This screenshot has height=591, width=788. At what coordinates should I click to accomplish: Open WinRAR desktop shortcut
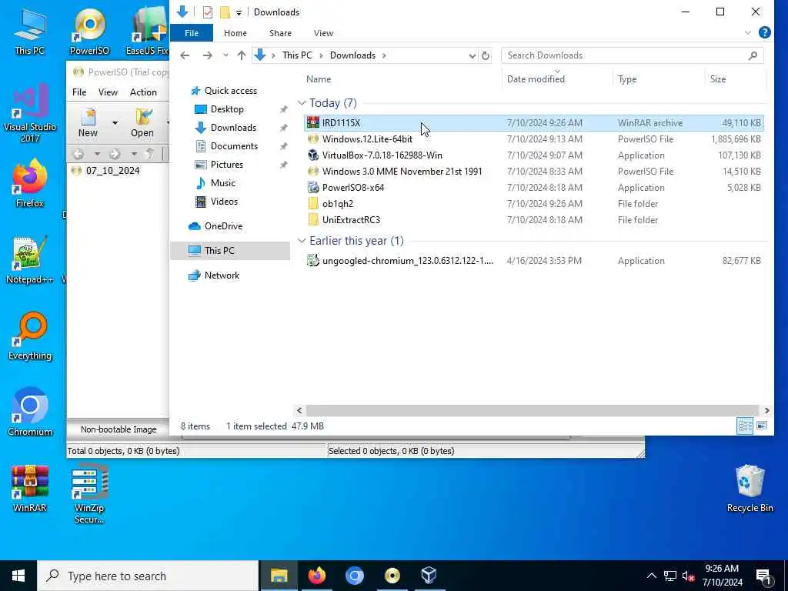pos(30,489)
